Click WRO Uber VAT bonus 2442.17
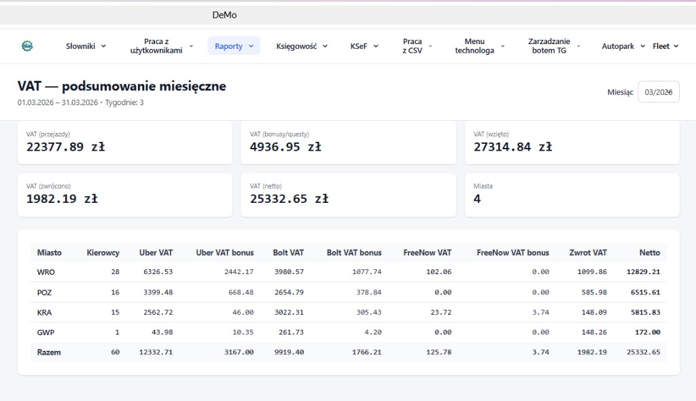Screen dimensions: 696x401 coord(239,271)
